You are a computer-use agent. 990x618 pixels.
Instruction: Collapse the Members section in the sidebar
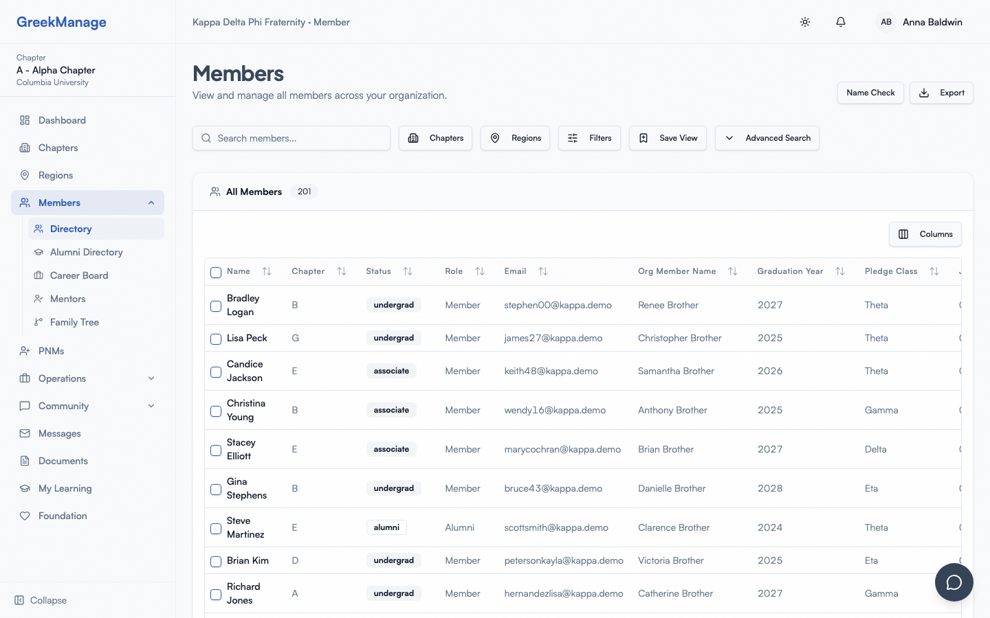pyautogui.click(x=151, y=203)
